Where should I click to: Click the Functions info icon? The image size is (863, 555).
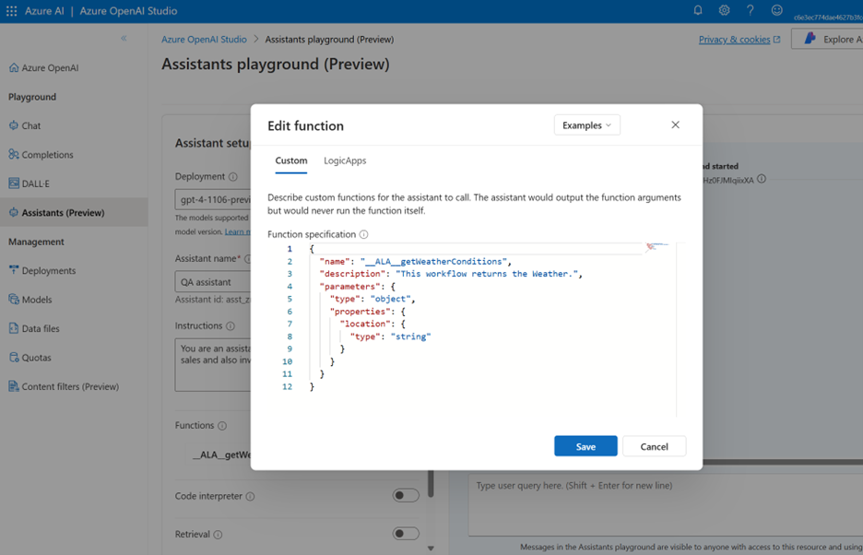[222, 426]
